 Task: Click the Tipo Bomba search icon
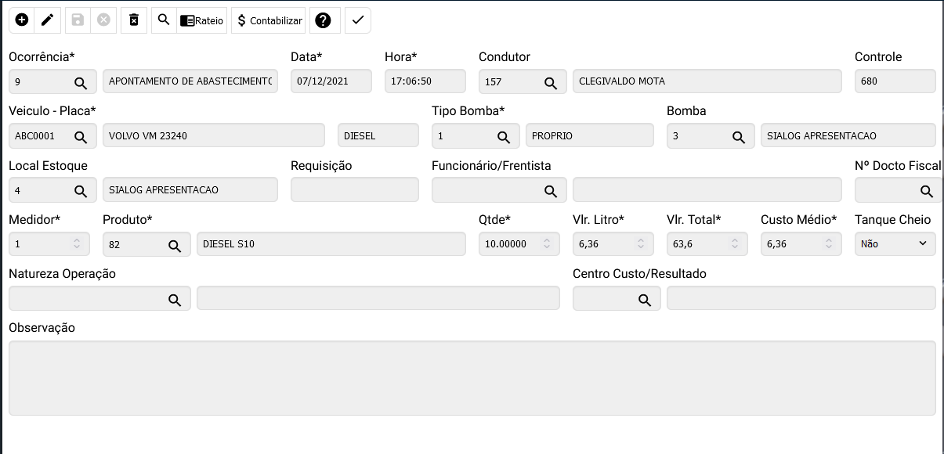(504, 136)
